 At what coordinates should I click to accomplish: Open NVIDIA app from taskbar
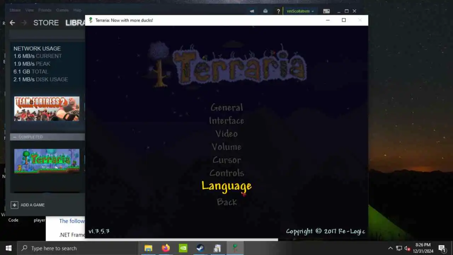click(x=183, y=248)
